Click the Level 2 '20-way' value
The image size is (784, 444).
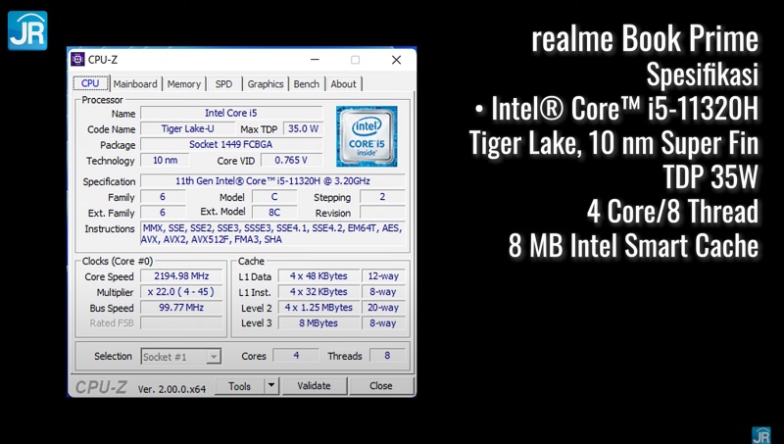click(x=383, y=307)
